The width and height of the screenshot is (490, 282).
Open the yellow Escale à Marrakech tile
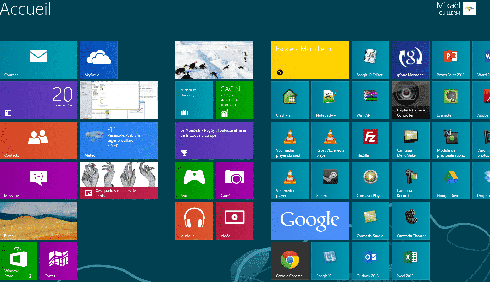310,60
